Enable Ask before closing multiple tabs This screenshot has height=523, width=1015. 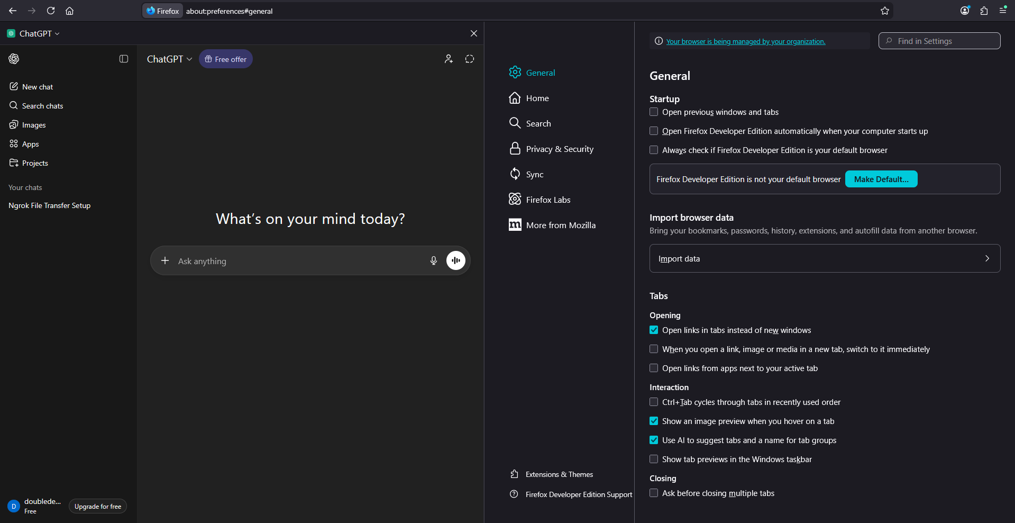(x=654, y=493)
